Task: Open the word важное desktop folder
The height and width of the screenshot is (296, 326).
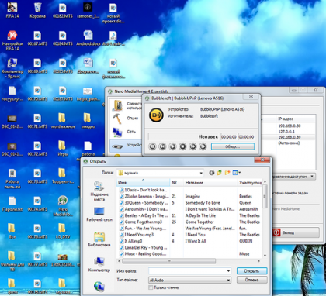Action: [63, 121]
